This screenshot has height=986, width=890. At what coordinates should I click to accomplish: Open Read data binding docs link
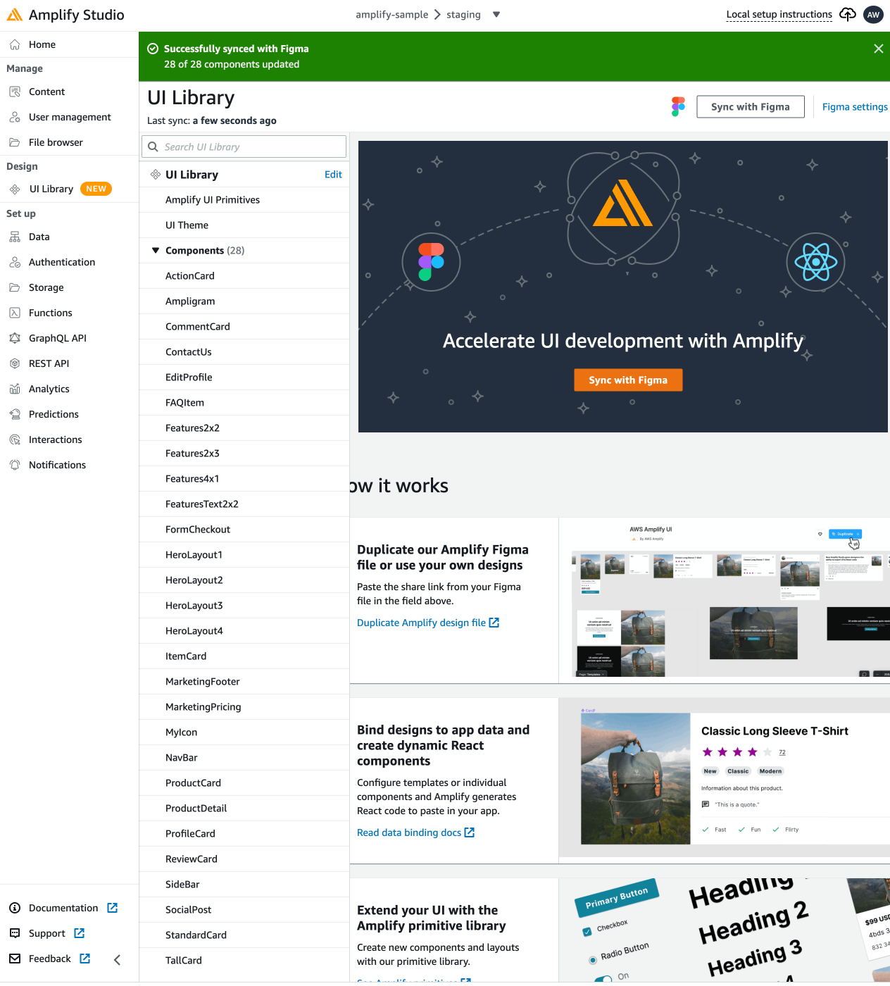pos(415,832)
